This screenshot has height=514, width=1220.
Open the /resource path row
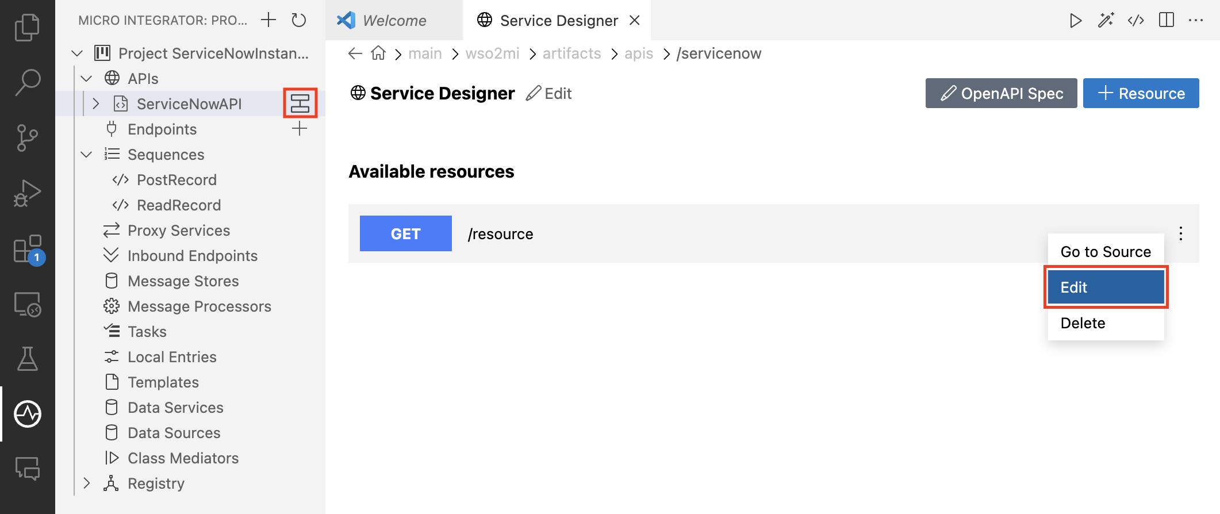tap(773, 233)
